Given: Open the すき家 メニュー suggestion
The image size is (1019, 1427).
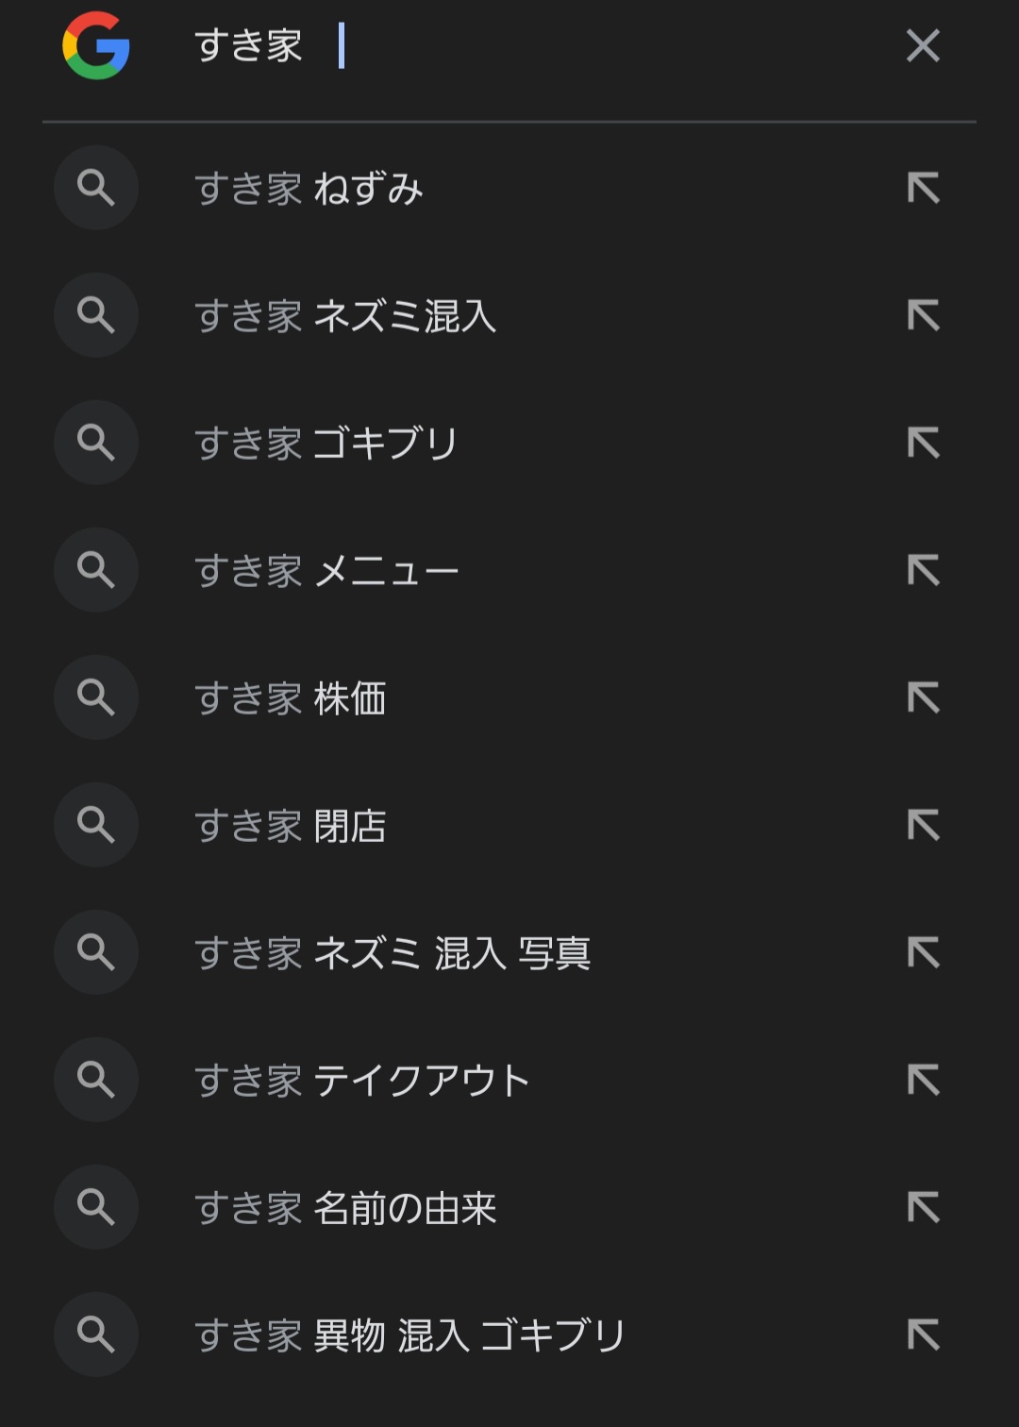Looking at the screenshot, I should point(326,570).
